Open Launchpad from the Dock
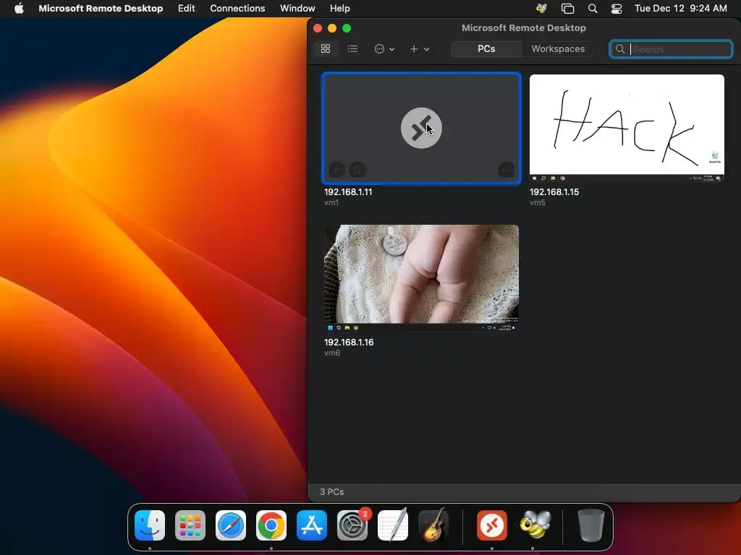The image size is (741, 555). 190,525
